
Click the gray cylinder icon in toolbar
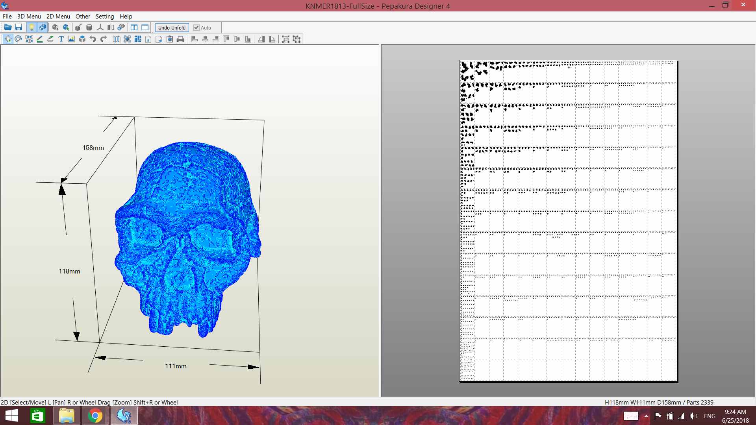pos(89,28)
